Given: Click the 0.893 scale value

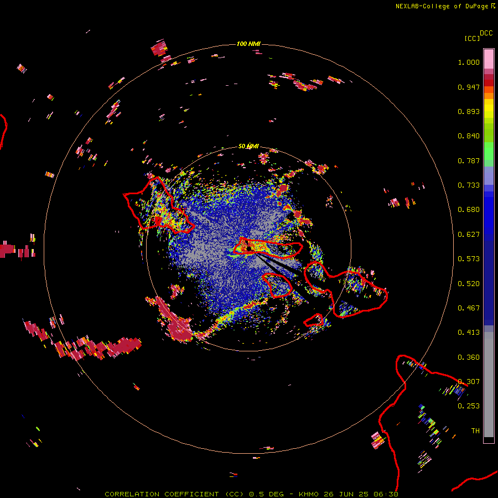Looking at the screenshot, I should point(469,111).
